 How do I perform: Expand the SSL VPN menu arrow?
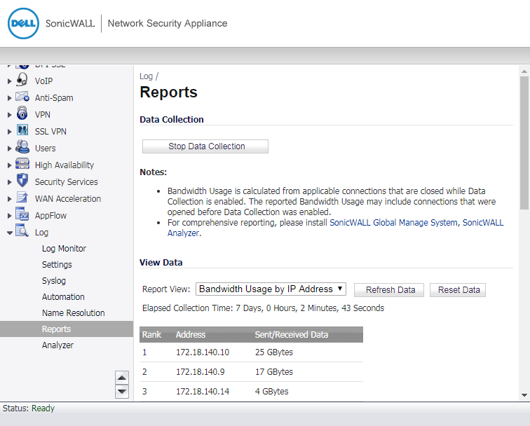tap(10, 132)
